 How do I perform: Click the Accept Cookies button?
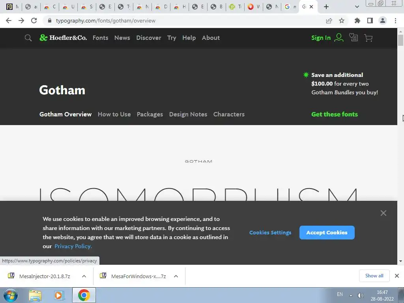click(x=327, y=232)
